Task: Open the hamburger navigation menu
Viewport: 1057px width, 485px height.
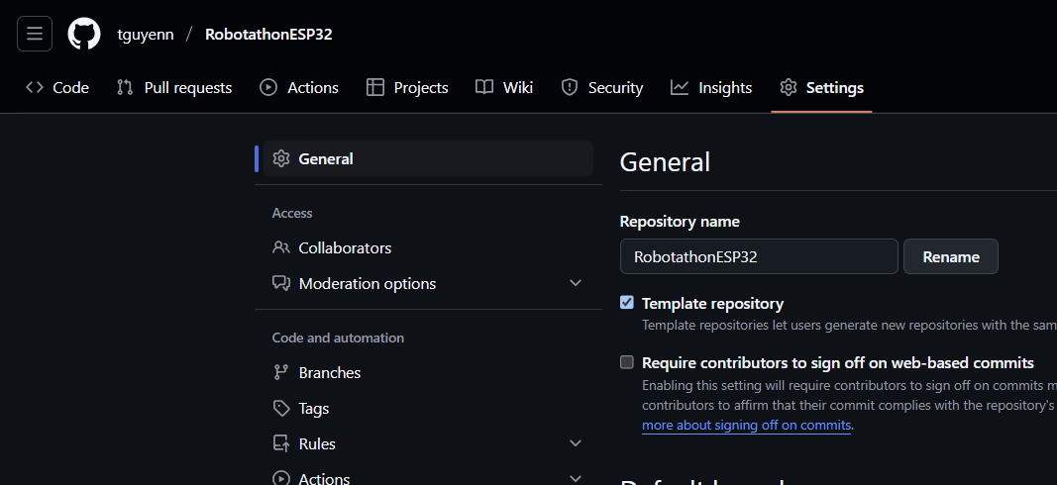Action: coord(35,34)
